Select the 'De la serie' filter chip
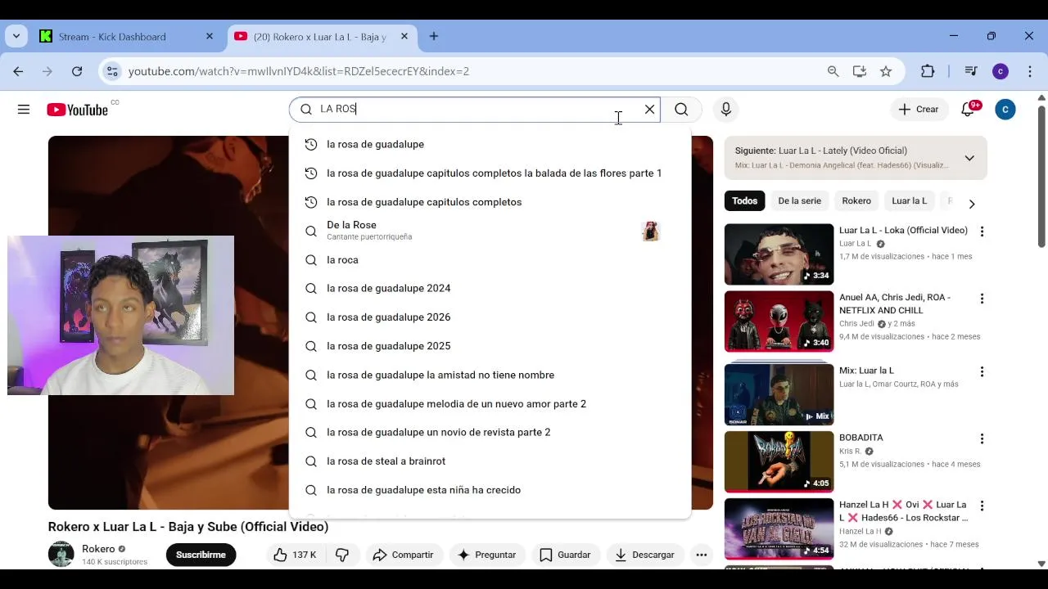 799,200
